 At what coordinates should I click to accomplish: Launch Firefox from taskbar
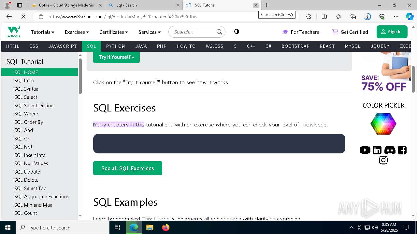click(165, 227)
